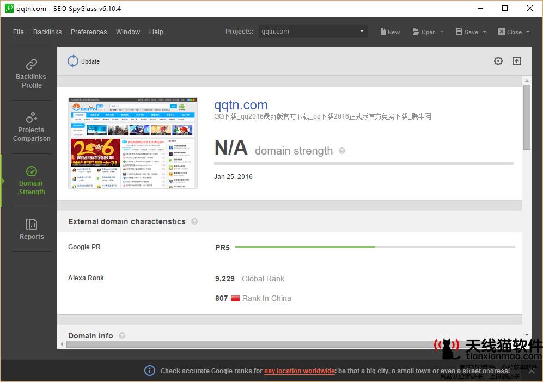The height and width of the screenshot is (382, 543).
Task: Click the China flag icon
Action: [235, 298]
